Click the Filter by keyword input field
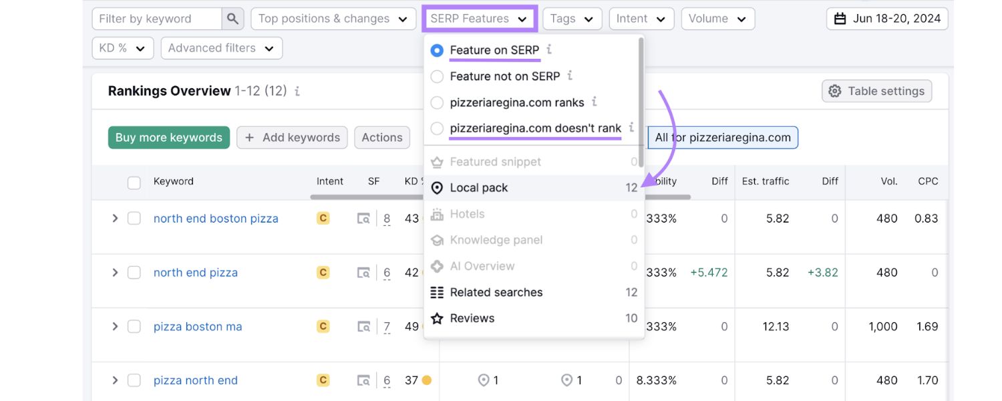This screenshot has width=1002, height=401. click(x=157, y=18)
